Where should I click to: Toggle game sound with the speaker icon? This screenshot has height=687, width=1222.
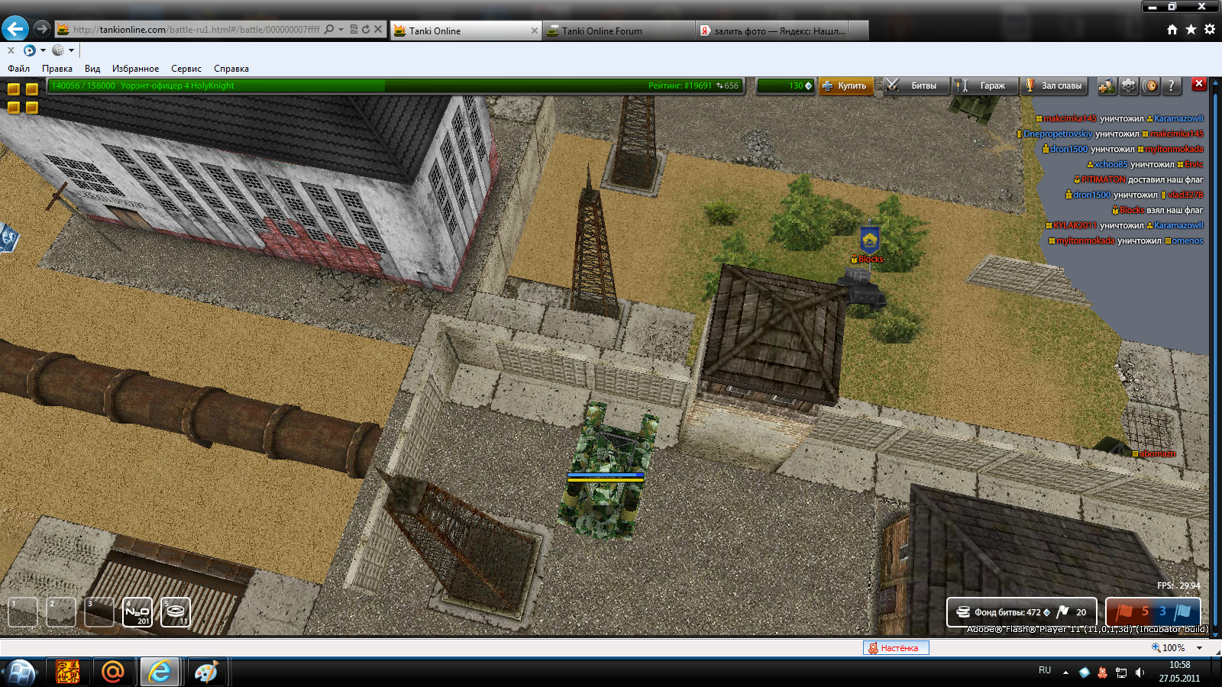pos(1150,85)
